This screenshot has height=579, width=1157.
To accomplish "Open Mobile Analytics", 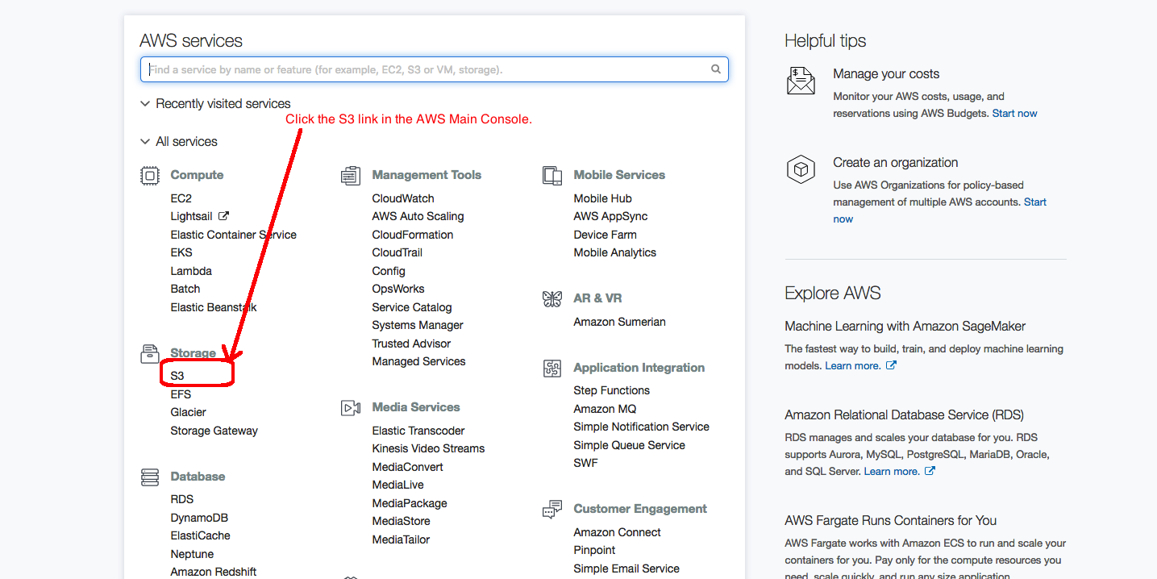I will coord(614,252).
